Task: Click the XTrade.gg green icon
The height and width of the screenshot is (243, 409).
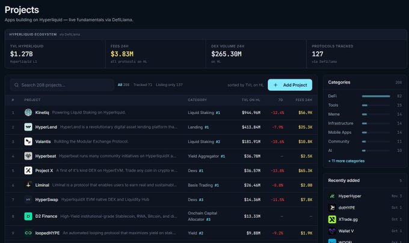Action: click(x=332, y=220)
